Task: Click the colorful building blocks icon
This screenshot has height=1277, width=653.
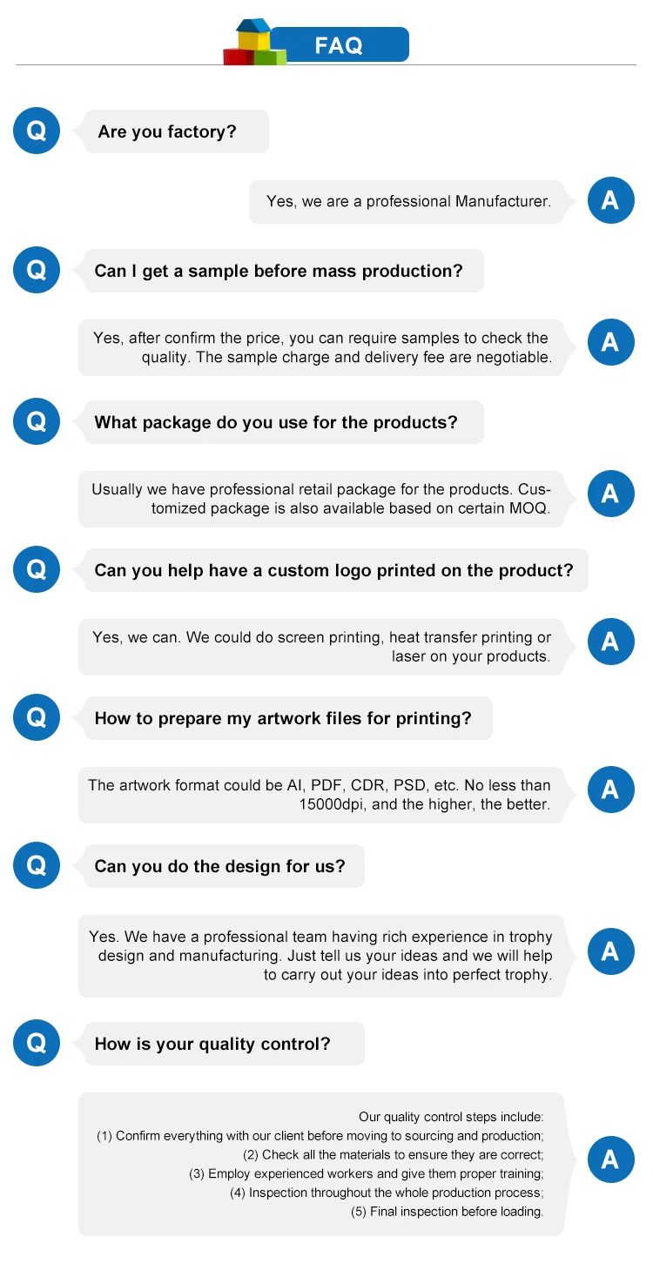Action: 254,44
